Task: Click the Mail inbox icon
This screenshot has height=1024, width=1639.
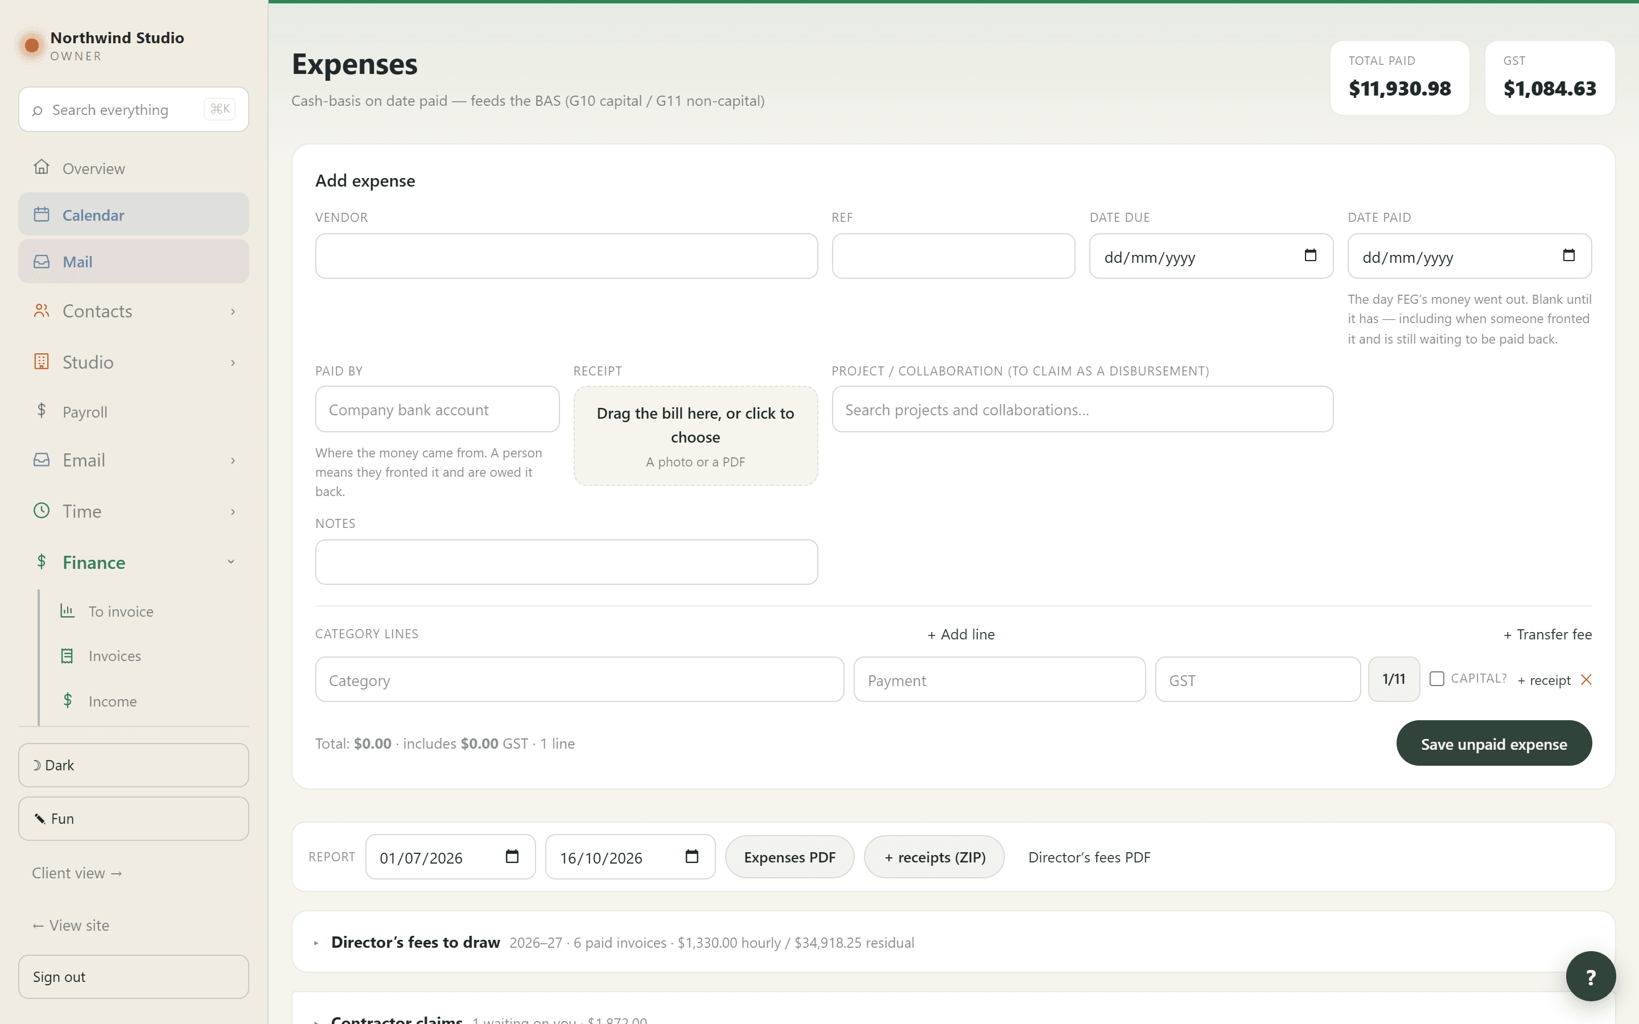Action: point(42,262)
